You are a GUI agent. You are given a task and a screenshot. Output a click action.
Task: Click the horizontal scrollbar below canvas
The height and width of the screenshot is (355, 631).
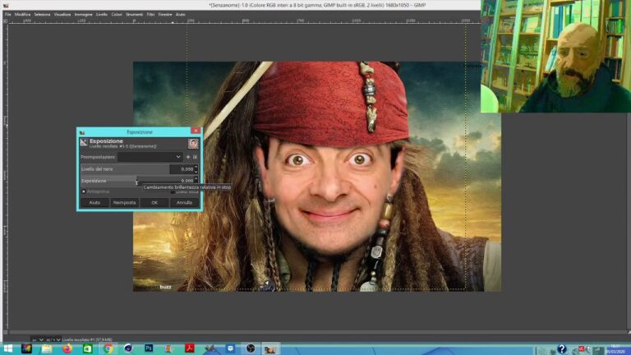[317, 333]
